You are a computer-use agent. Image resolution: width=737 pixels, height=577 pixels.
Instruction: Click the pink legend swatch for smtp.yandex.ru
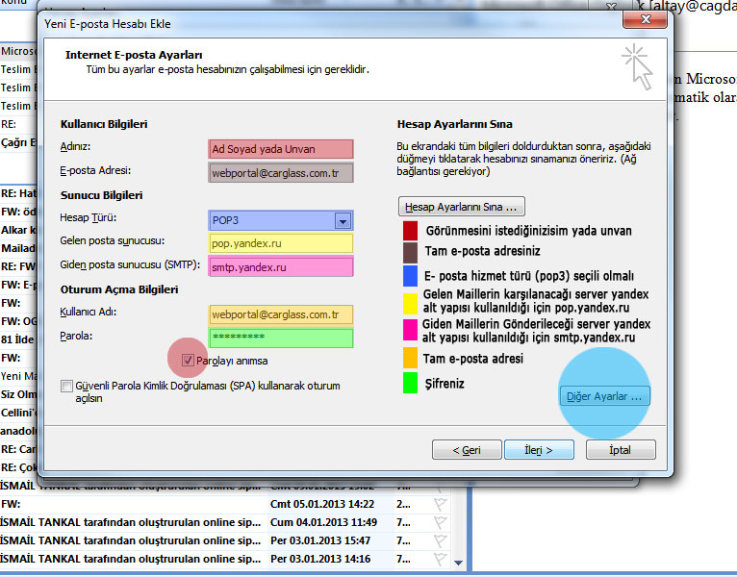410,330
